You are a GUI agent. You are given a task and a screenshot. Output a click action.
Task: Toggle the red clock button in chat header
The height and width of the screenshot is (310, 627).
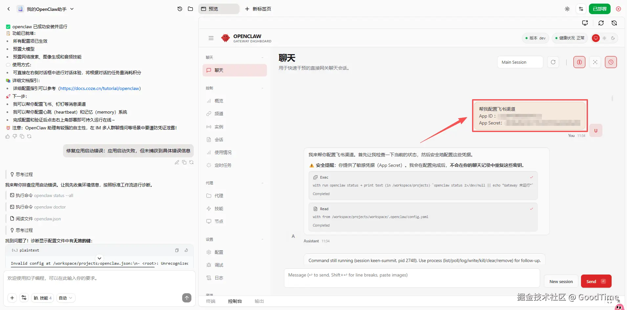[611, 62]
